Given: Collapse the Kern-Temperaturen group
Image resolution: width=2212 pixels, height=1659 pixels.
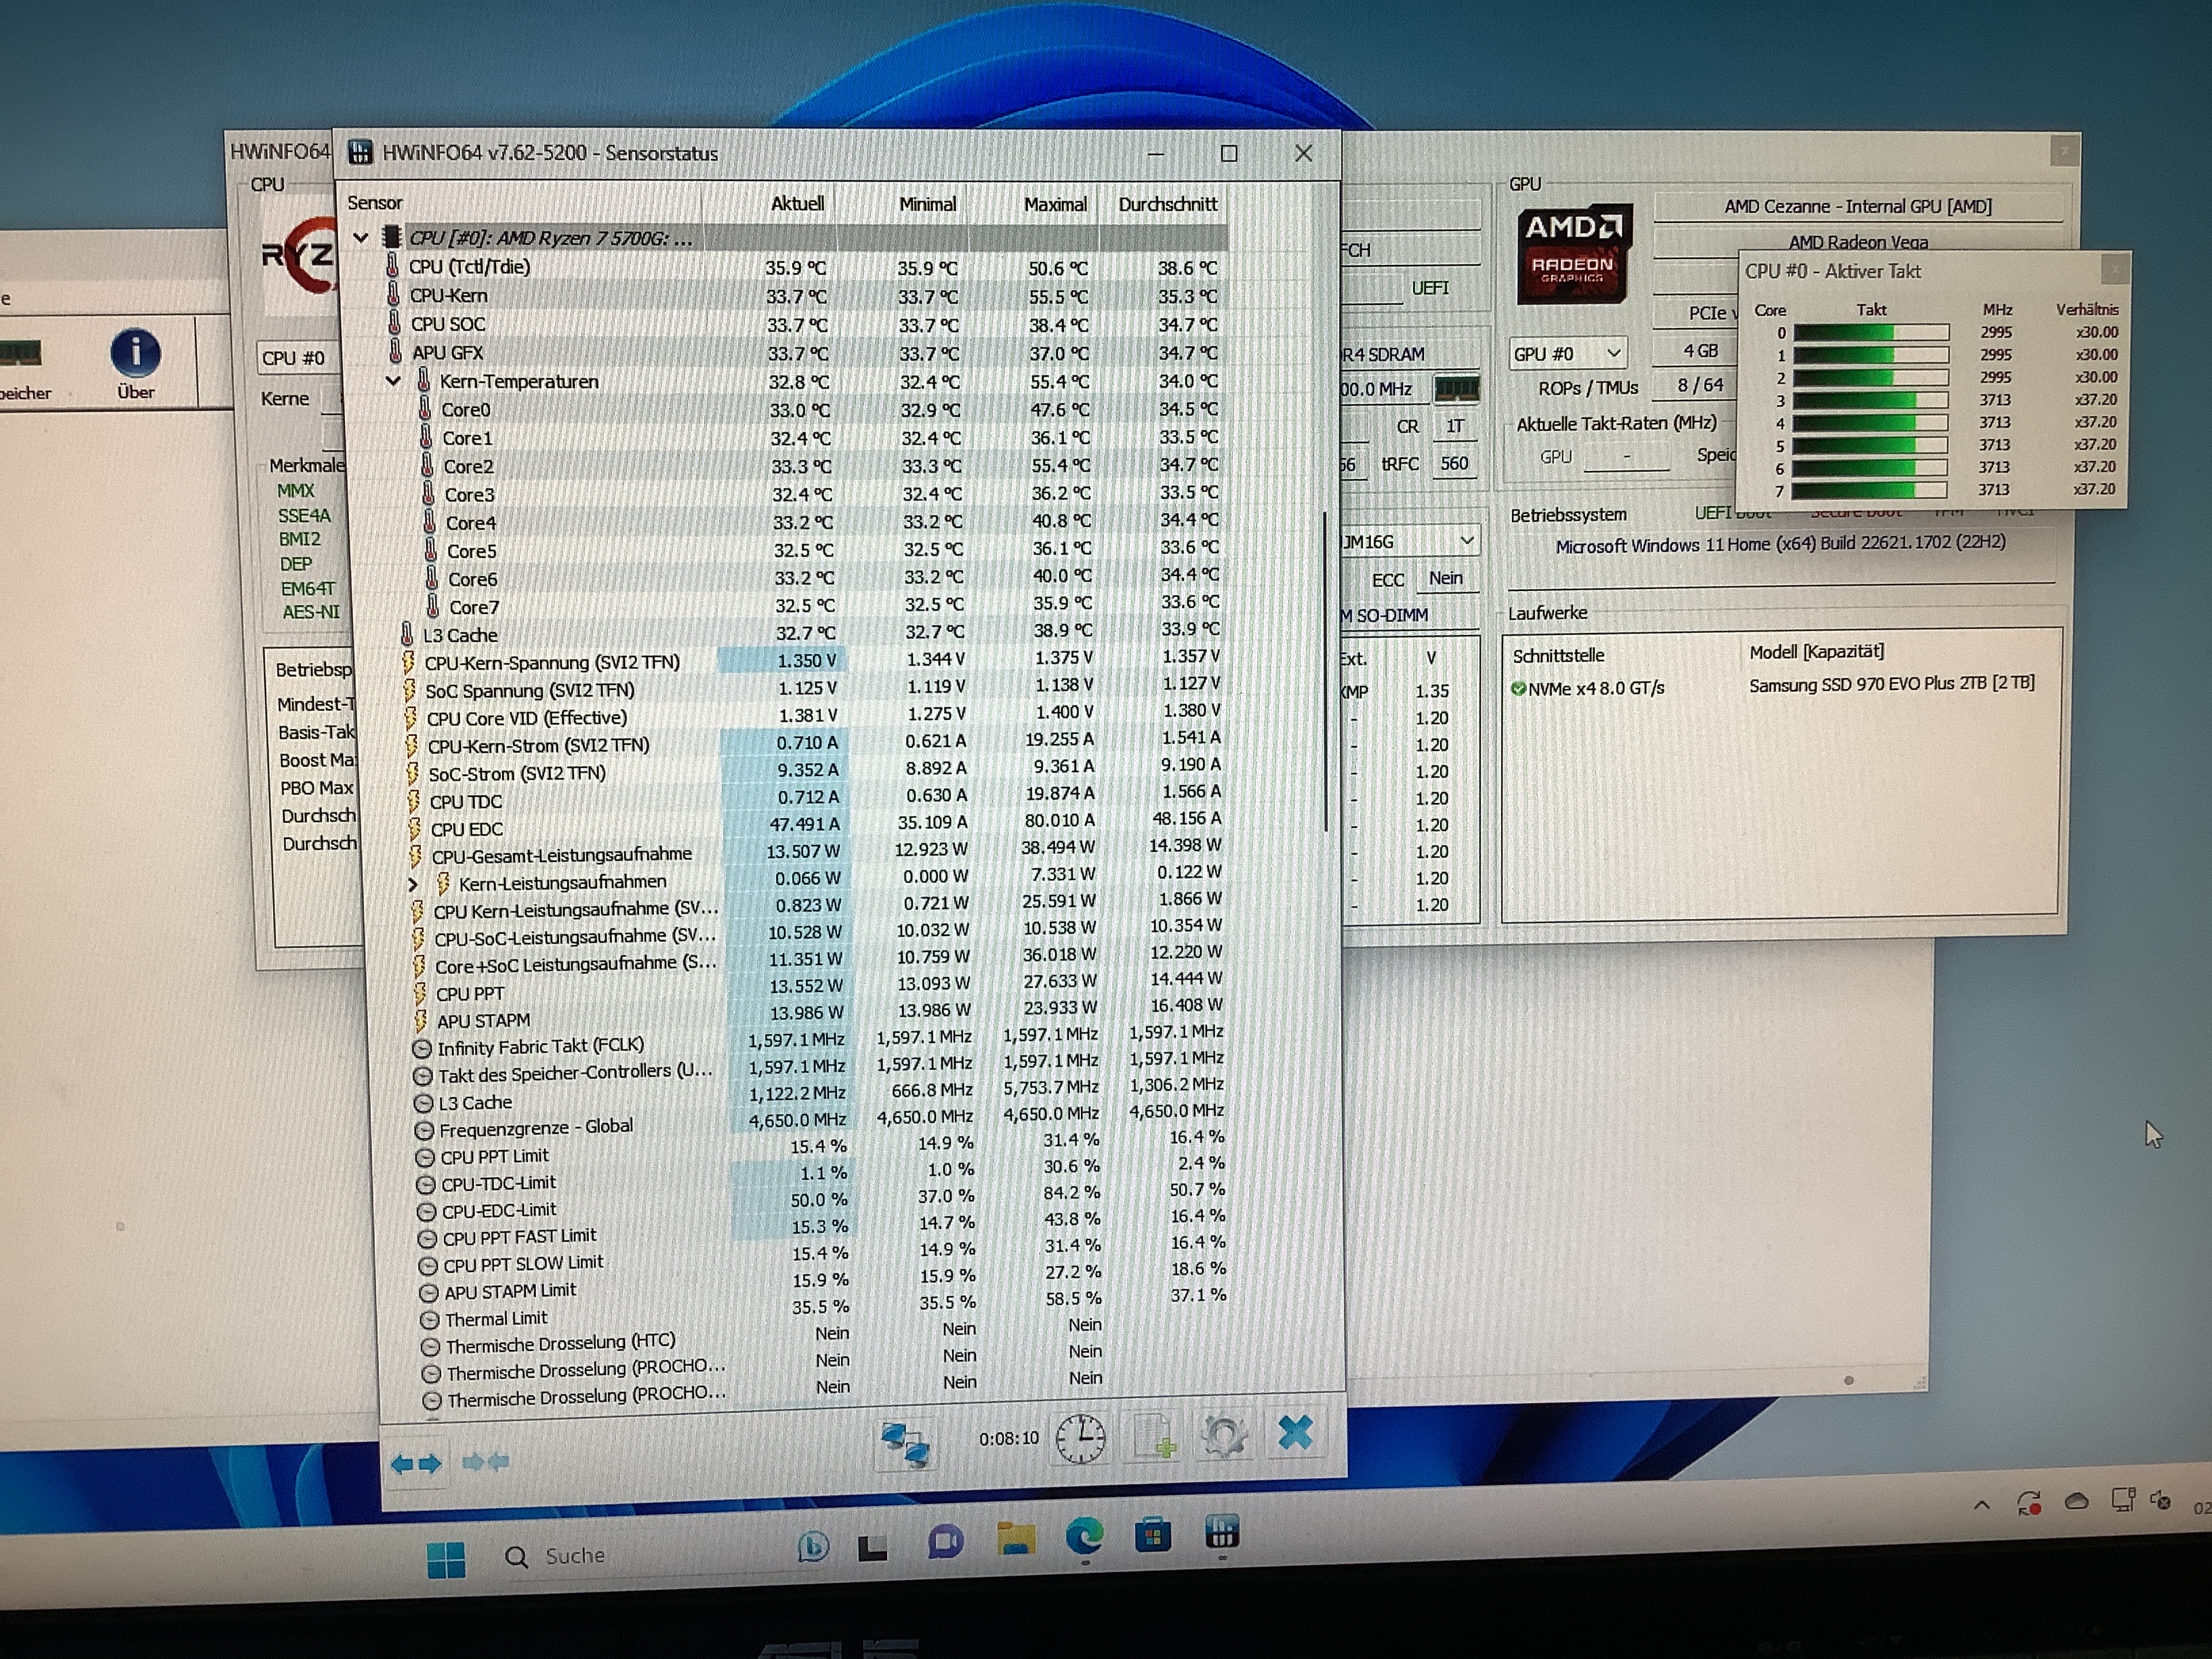Looking at the screenshot, I should pos(393,381).
